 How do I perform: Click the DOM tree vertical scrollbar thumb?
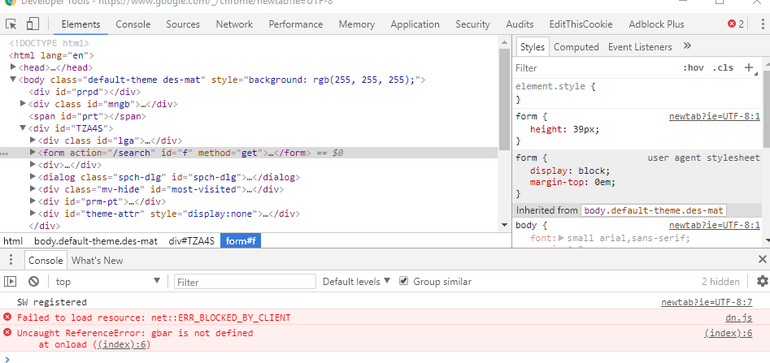[504, 98]
